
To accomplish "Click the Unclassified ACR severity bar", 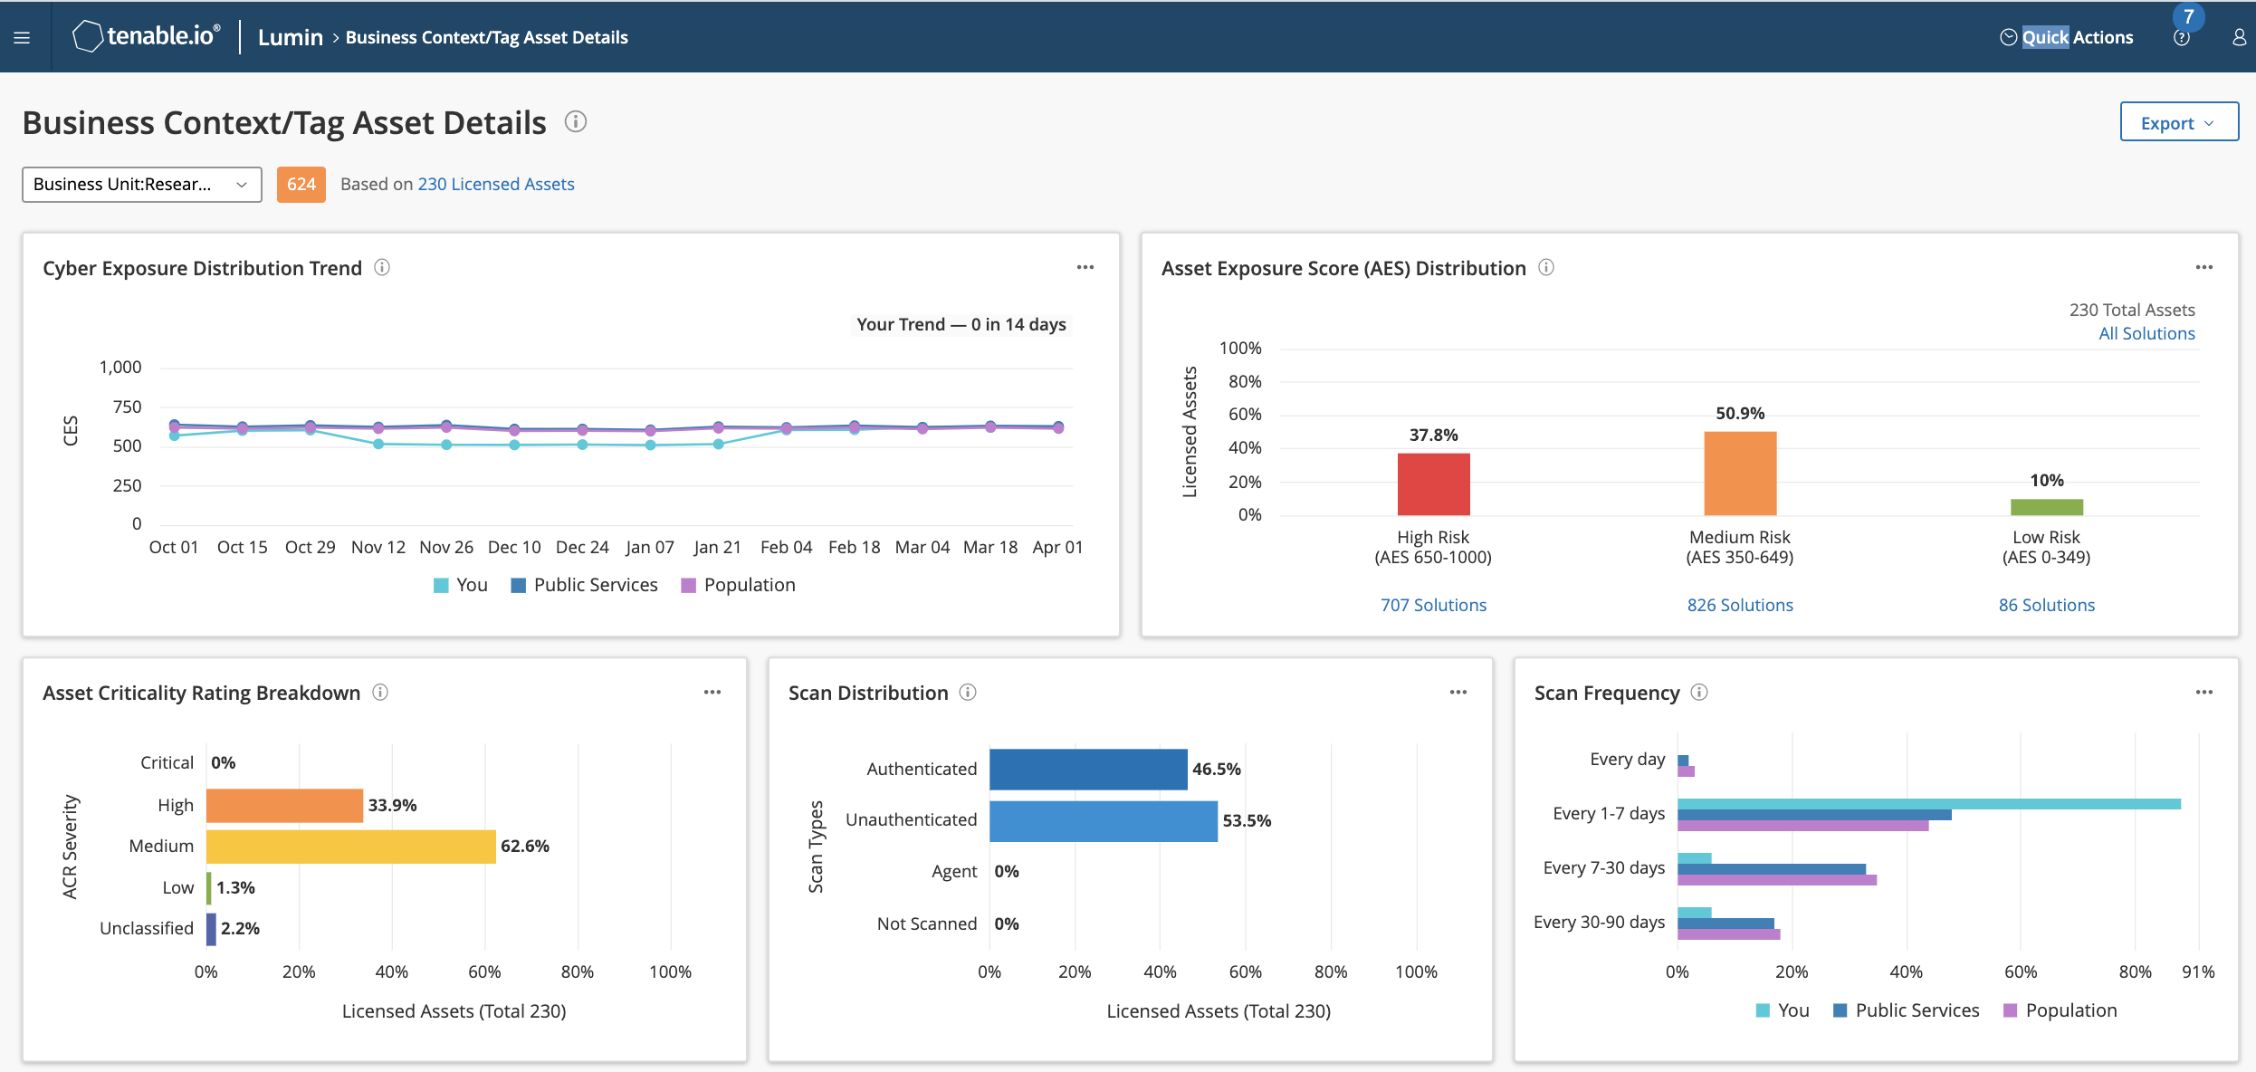I will pyautogui.click(x=211, y=928).
